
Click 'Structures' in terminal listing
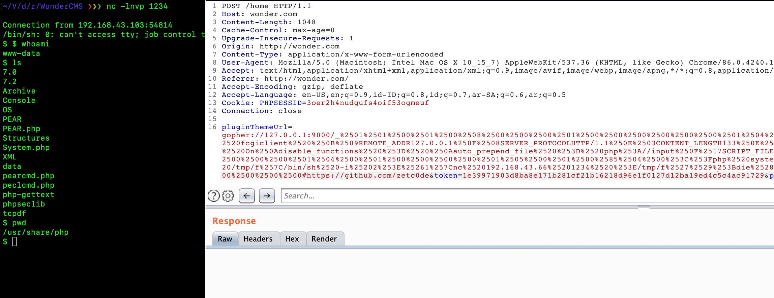[x=26, y=138]
